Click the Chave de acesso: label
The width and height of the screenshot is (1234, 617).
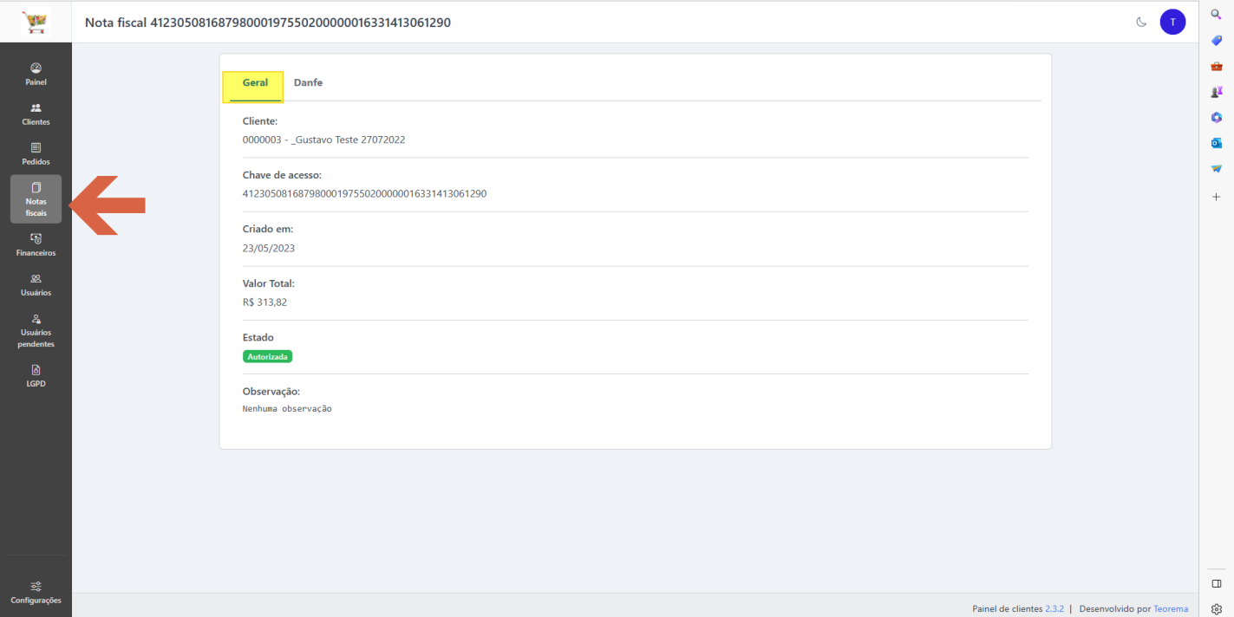pos(282,175)
